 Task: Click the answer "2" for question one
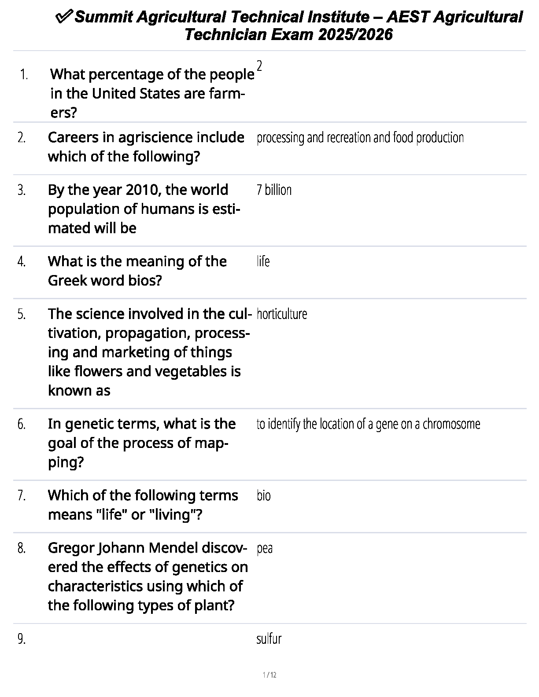tap(259, 66)
